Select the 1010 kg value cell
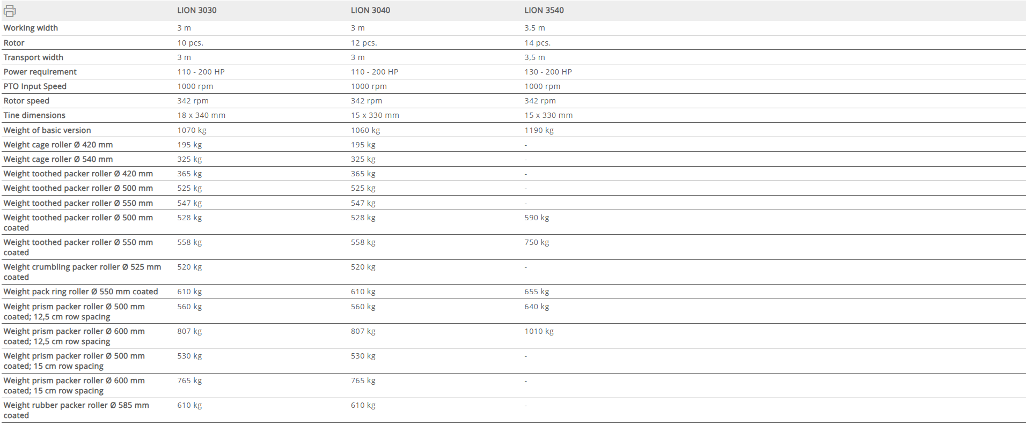This screenshot has width=1026, height=425. (x=539, y=331)
